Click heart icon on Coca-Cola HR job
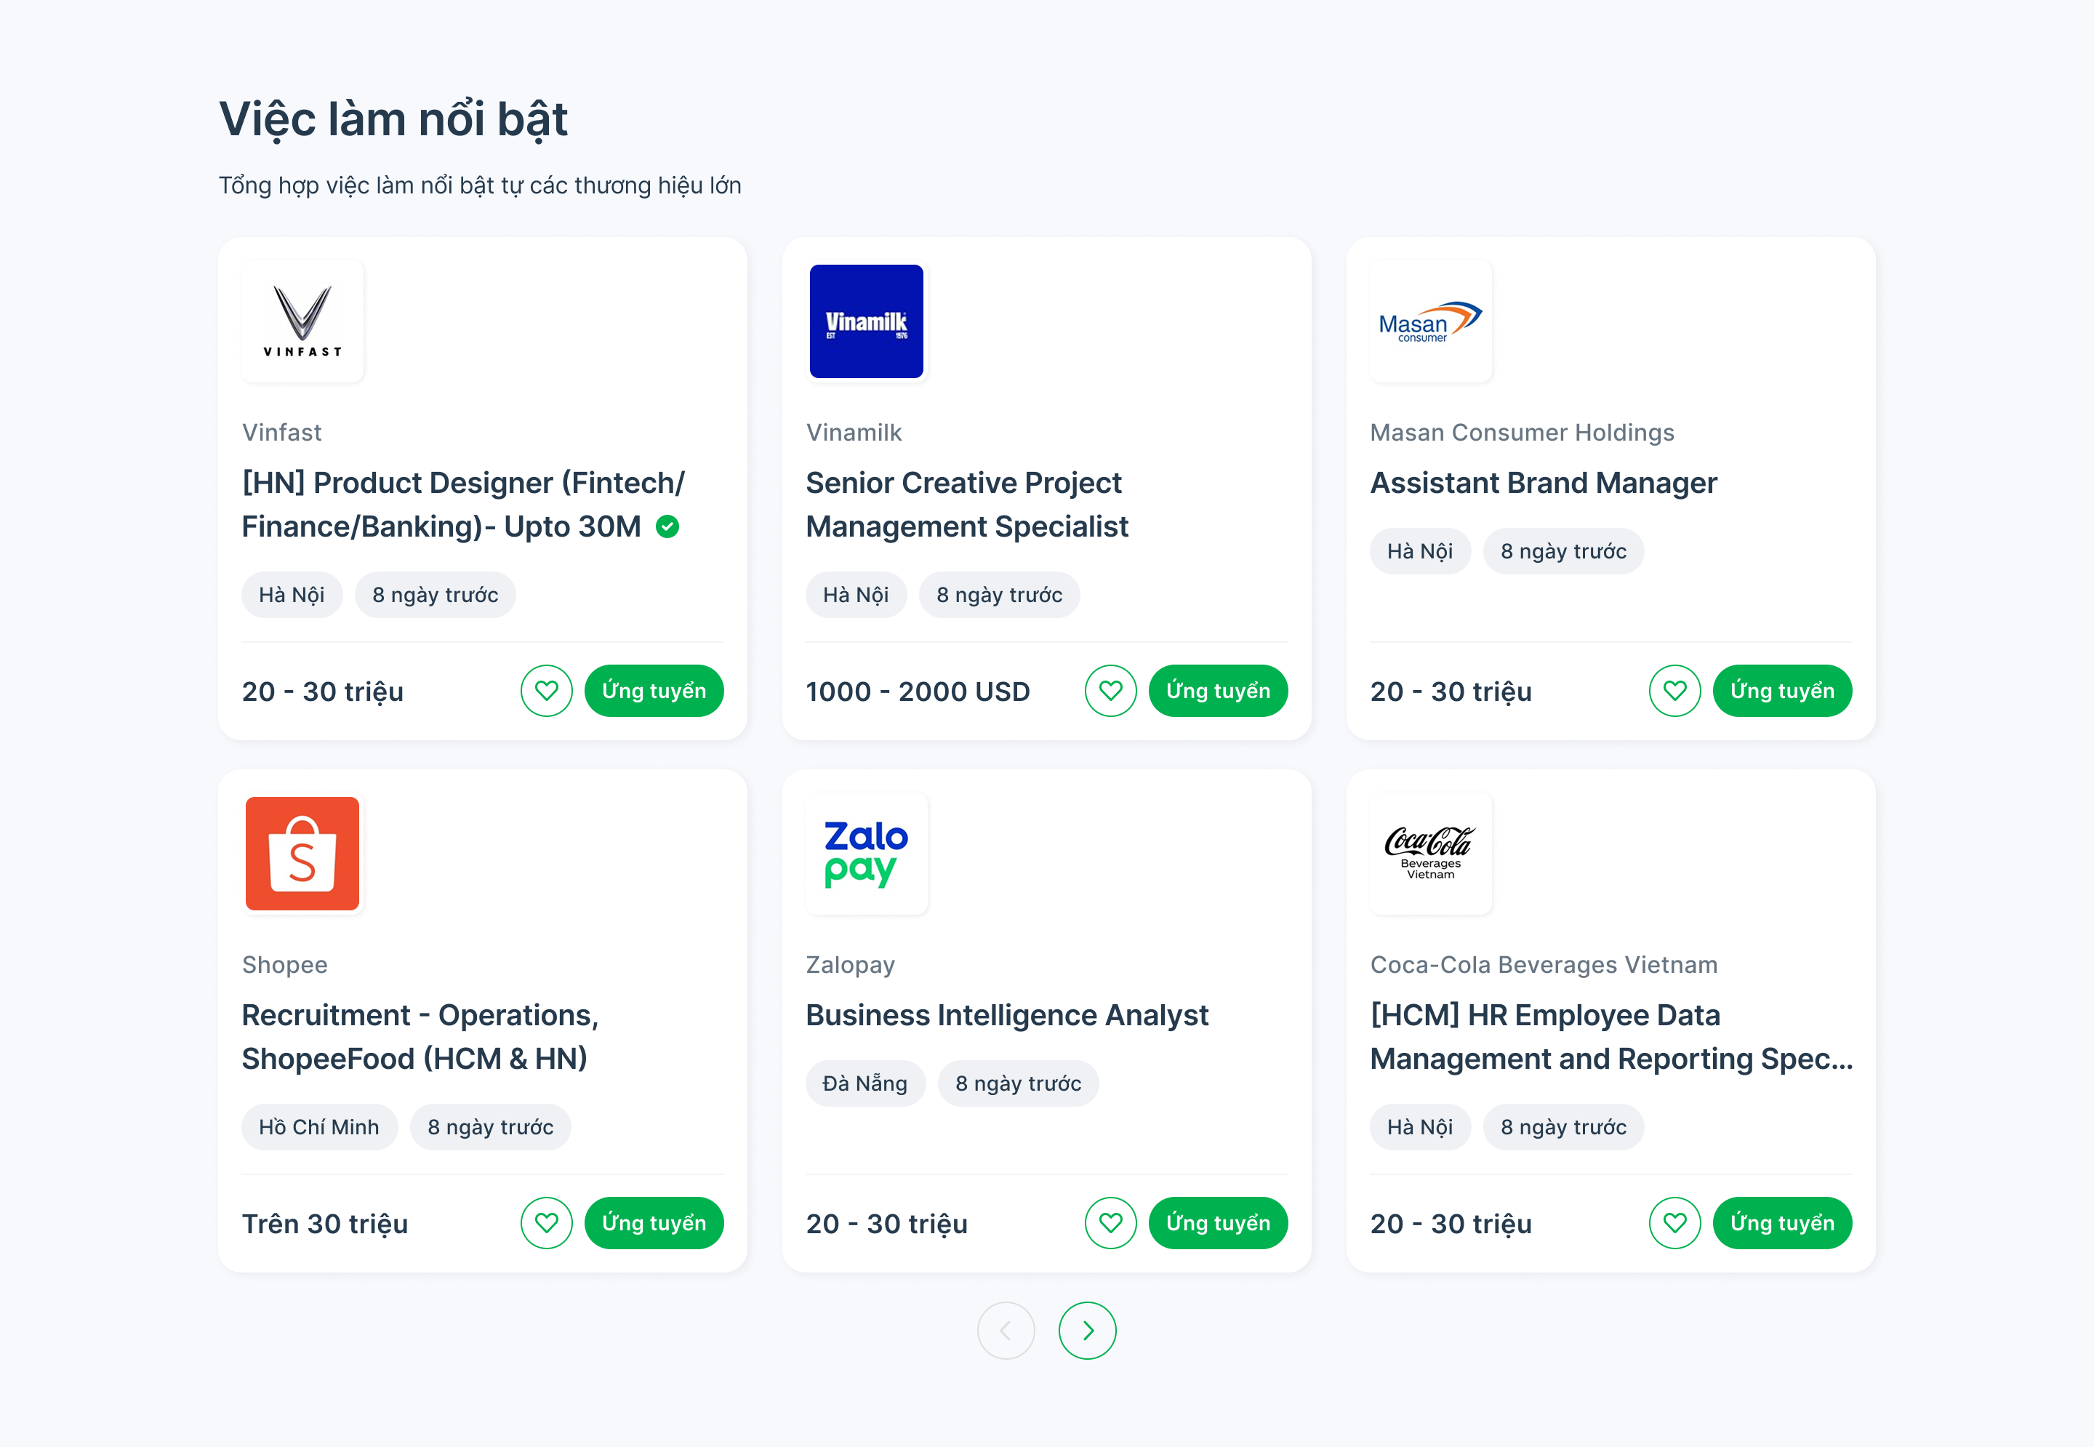This screenshot has width=2094, height=1447. (1674, 1223)
